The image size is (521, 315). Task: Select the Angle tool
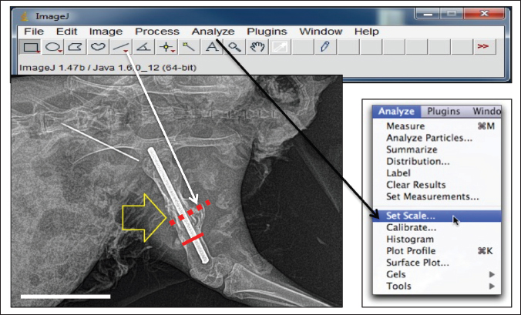coord(143,48)
